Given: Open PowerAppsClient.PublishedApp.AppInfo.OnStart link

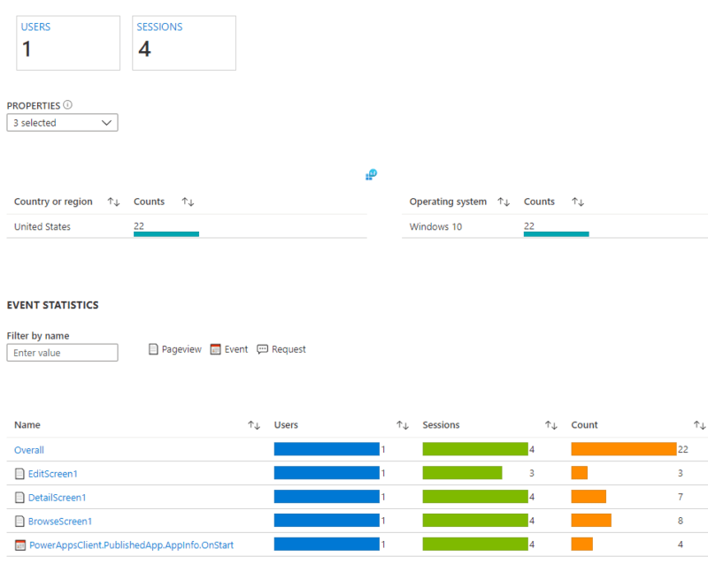Looking at the screenshot, I should click(131, 545).
